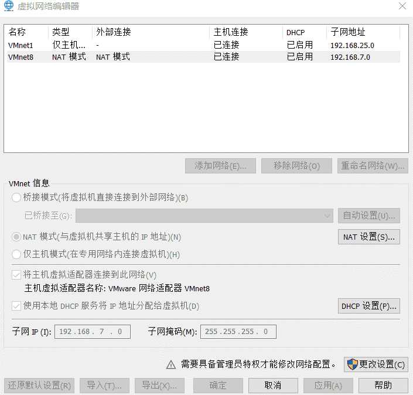Click the adapter name VMware 网络适配器 VMnet8 text
Screen dimensions: 413x395
pyautogui.click(x=159, y=288)
